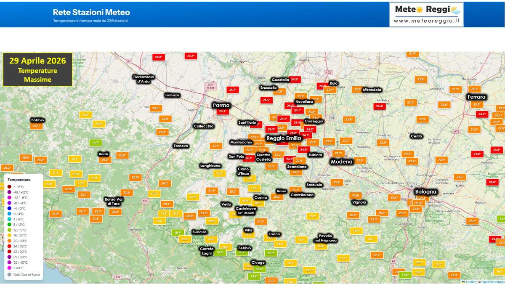The image size is (505, 284).
Task: Select the 24.1° marker below Parma
Action: point(222,111)
